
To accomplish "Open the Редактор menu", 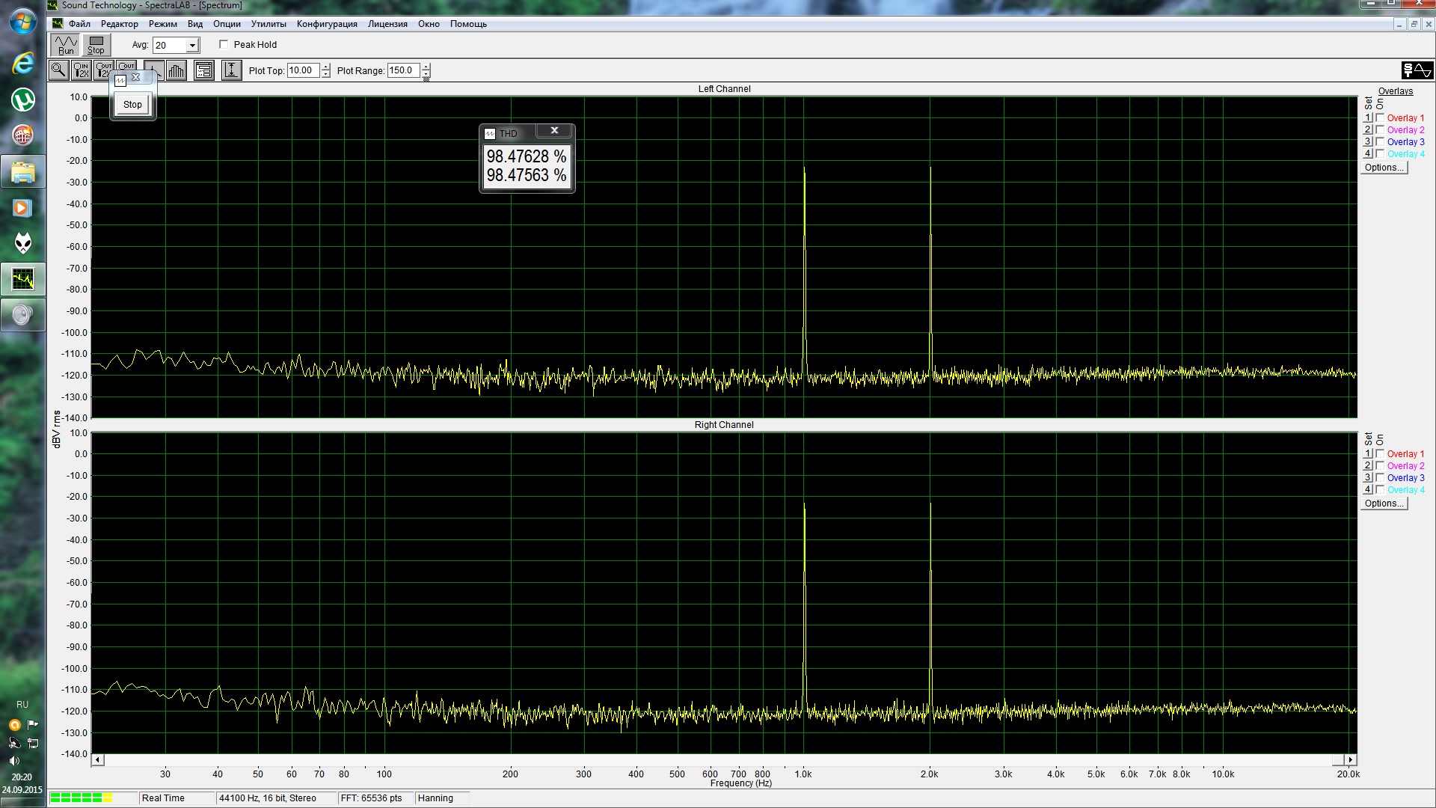I will (x=120, y=24).
